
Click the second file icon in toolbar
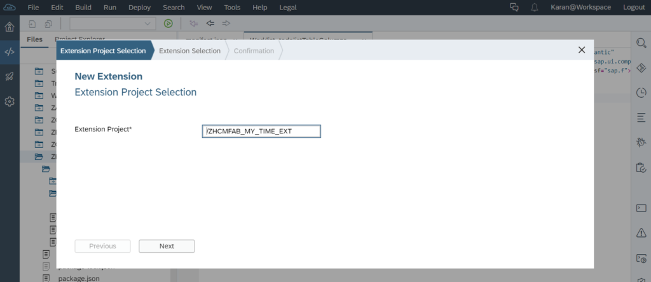(x=48, y=23)
